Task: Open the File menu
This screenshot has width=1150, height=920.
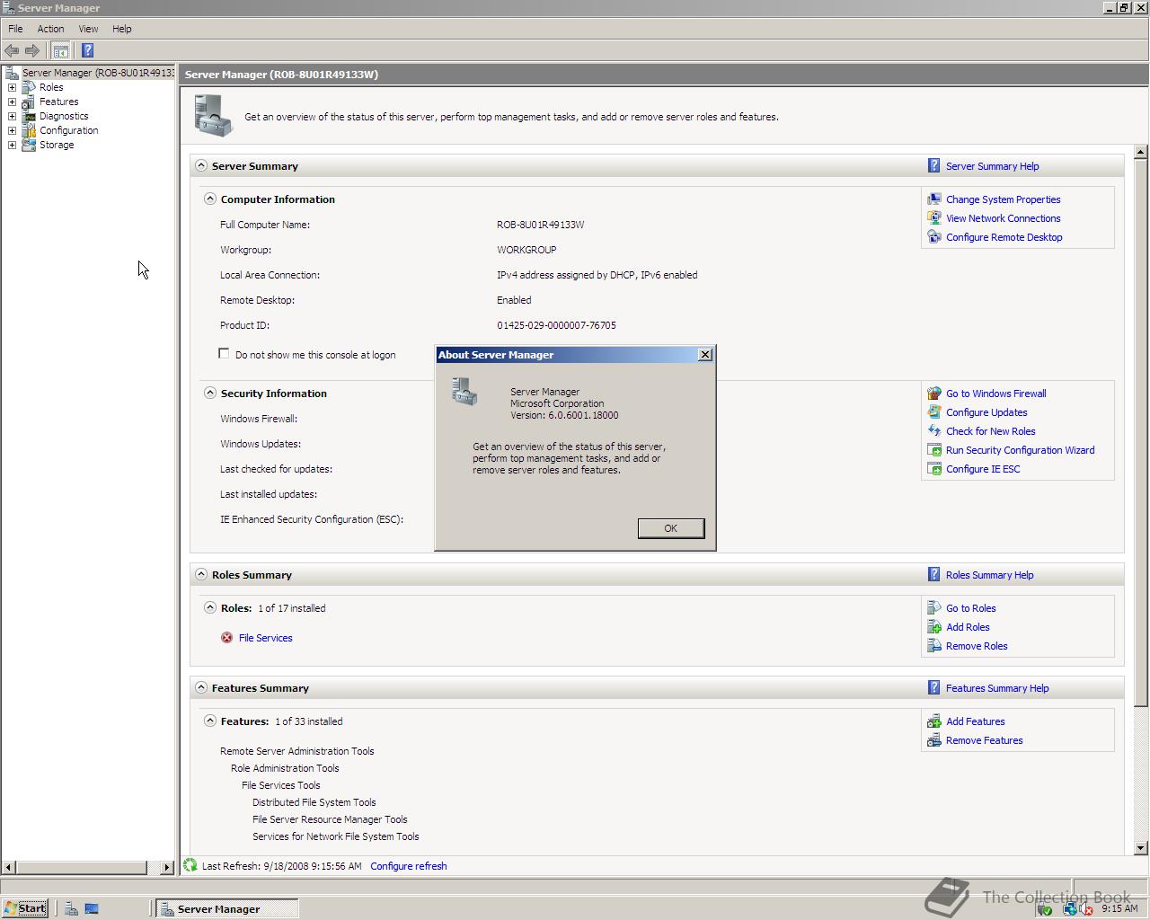Action: [15, 29]
